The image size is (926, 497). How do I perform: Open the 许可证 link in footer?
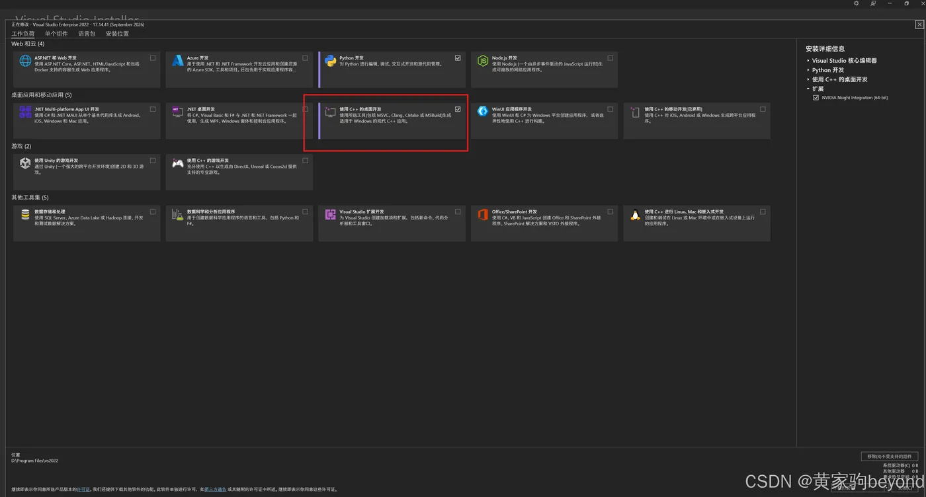coord(83,490)
